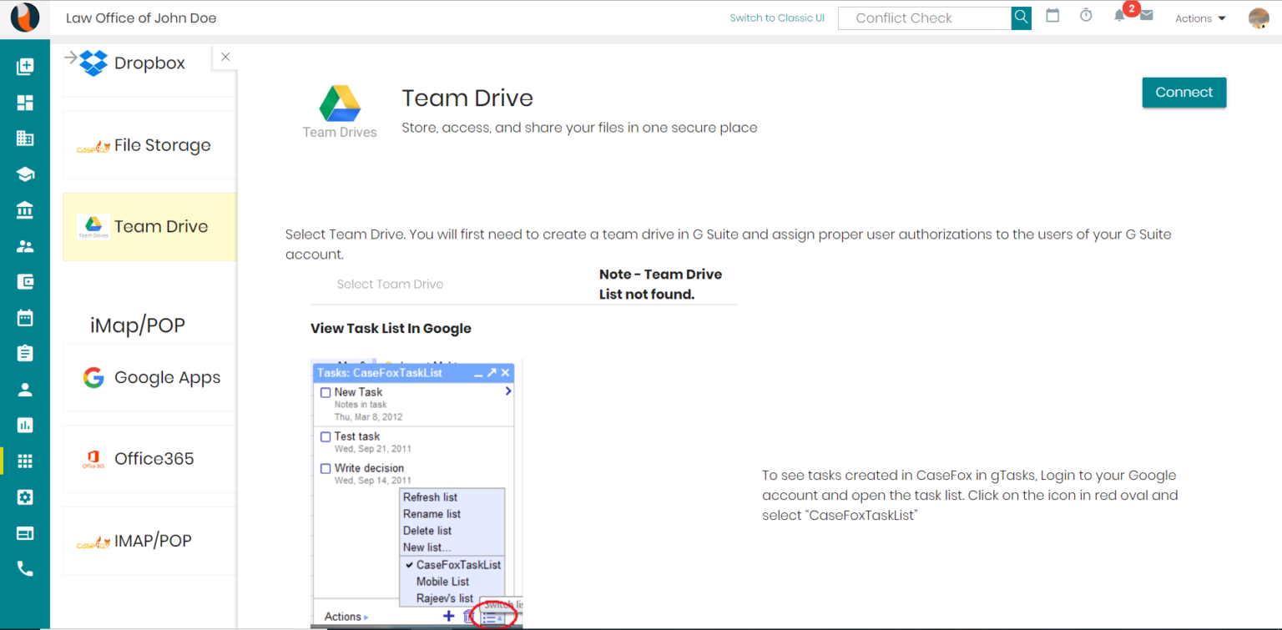
Task: View reports via the bar-chart sidebar icon
Action: pyautogui.click(x=24, y=425)
